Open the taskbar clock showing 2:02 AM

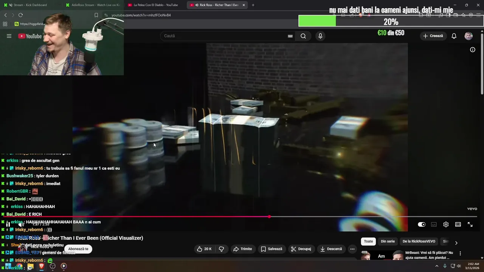473,266
